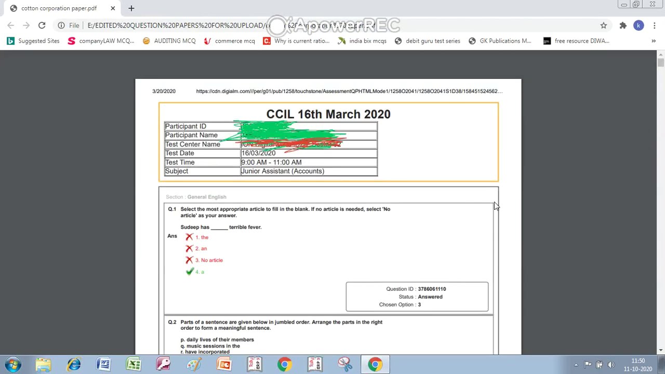
Task: Open the Windows Start menu
Action: tap(13, 365)
